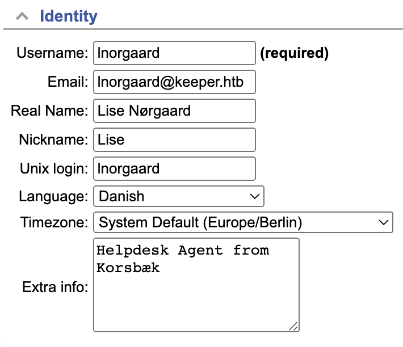
Task: Focus the Nickname field showing Lise
Action: 174,140
